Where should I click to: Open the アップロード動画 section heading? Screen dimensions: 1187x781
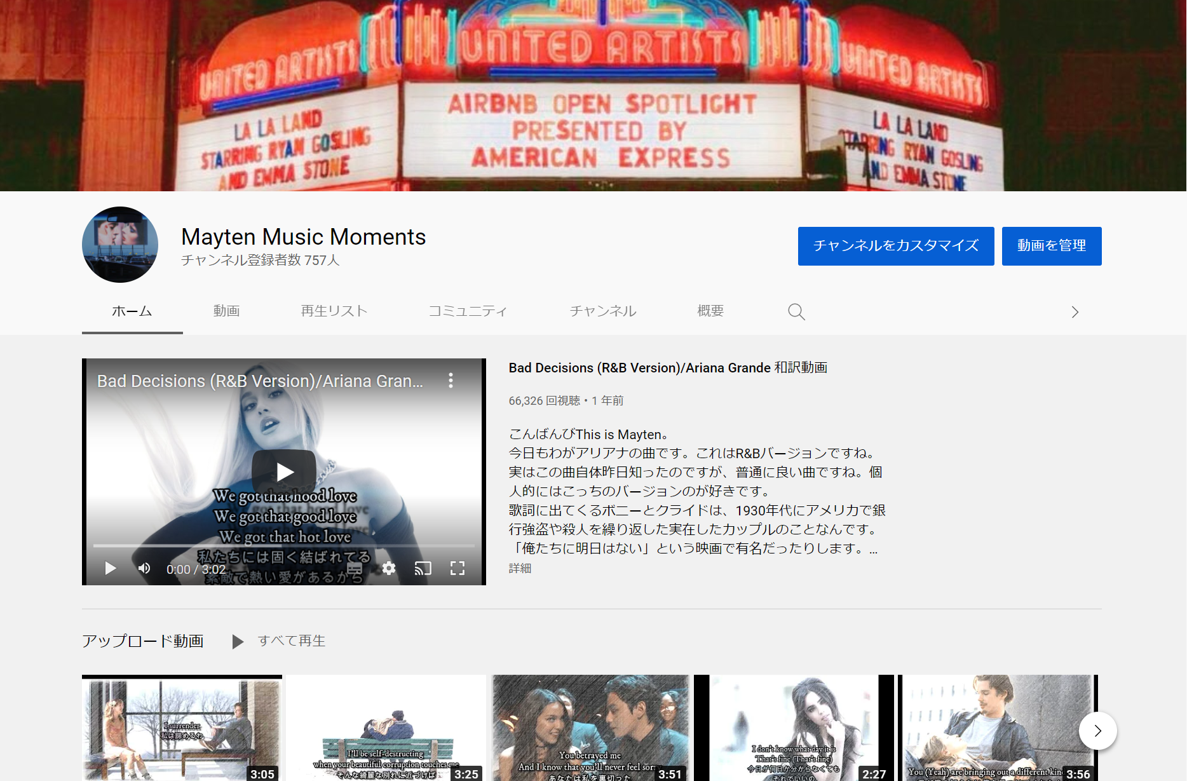pos(143,641)
